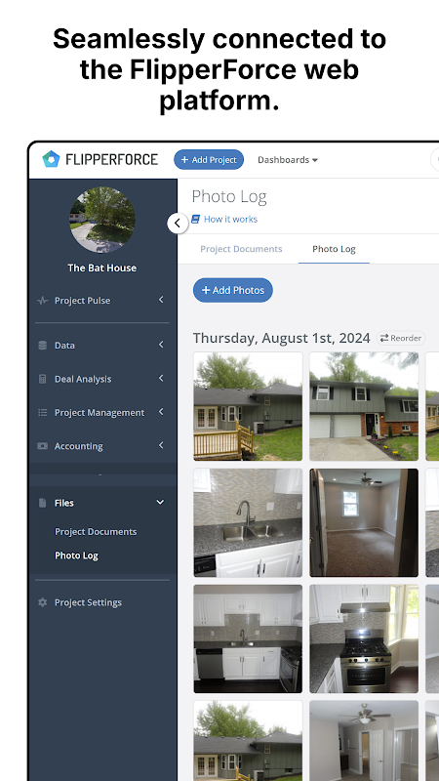The height and width of the screenshot is (781, 439).
Task: Select the Photo Log tab
Action: coord(334,249)
